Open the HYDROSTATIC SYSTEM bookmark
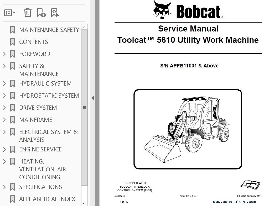The height and width of the screenshot is (206, 269). click(49, 96)
